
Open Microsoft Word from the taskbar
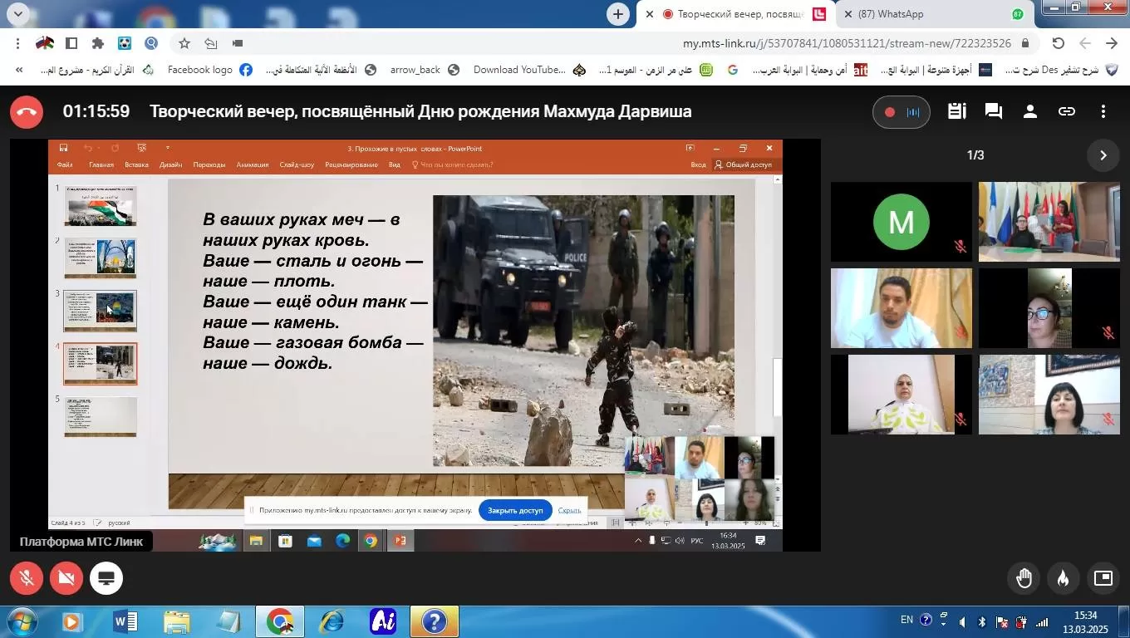pyautogui.click(x=125, y=621)
